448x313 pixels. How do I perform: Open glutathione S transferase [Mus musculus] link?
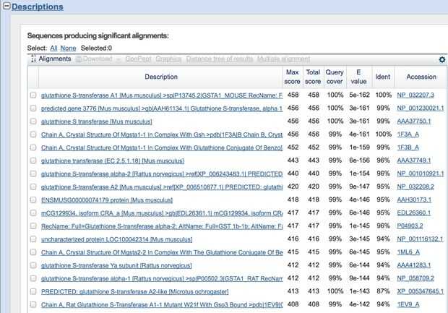(x=97, y=121)
